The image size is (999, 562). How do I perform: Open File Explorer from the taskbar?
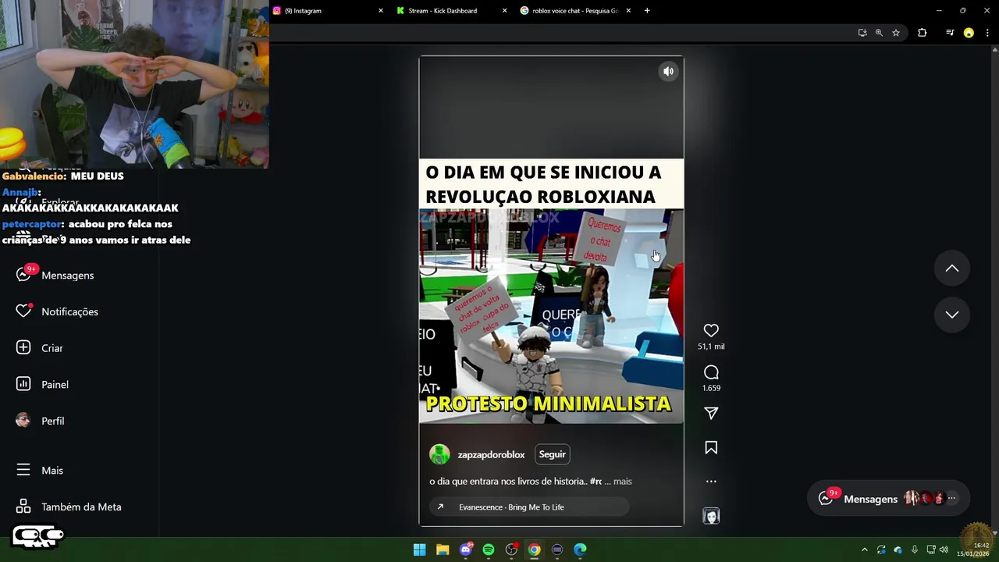click(443, 550)
